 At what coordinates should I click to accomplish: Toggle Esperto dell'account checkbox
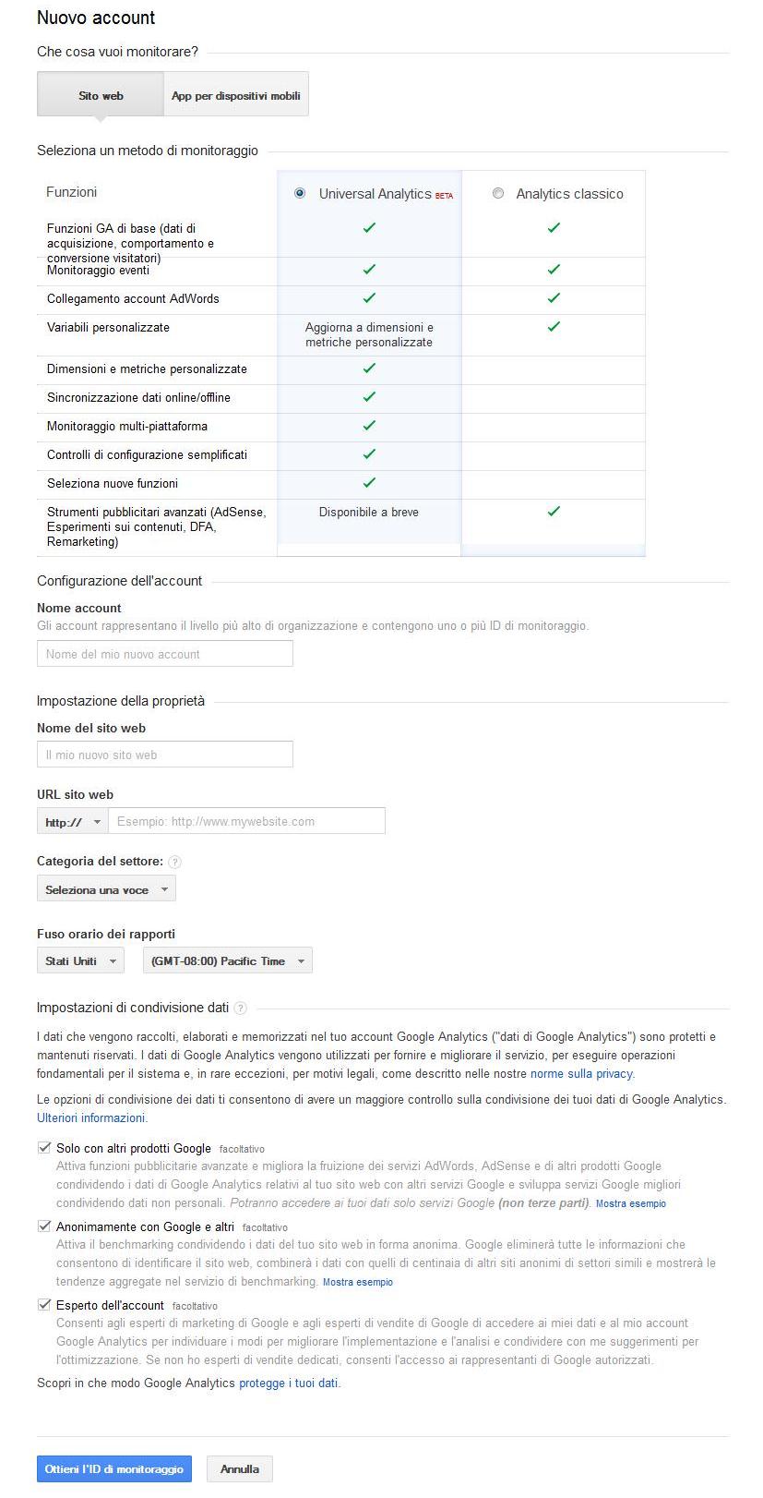pos(44,1305)
